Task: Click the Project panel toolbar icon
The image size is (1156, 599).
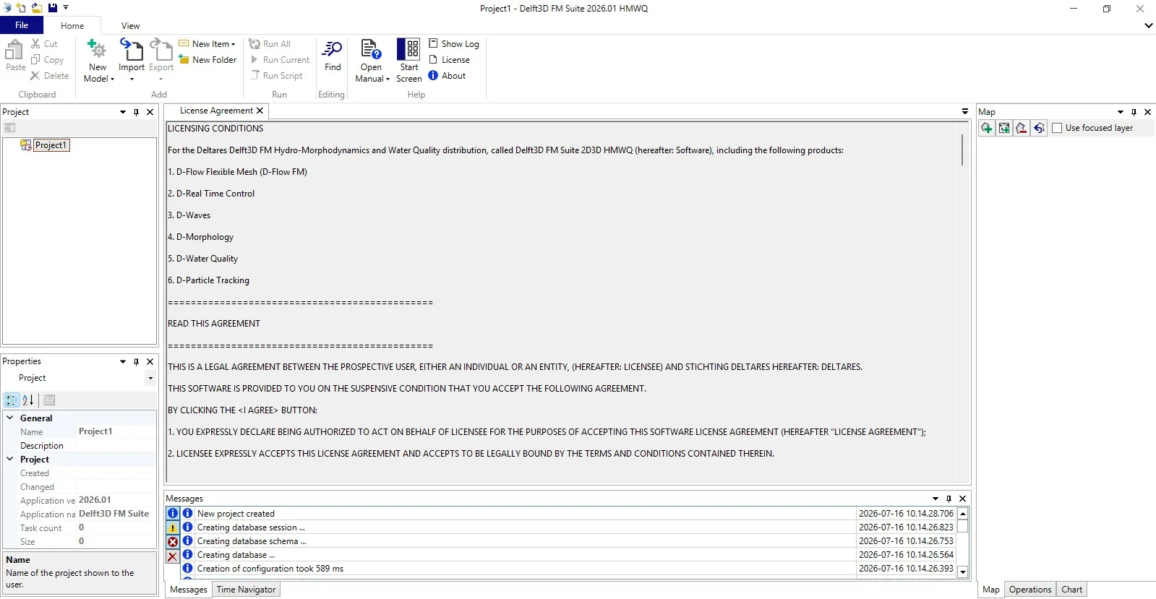Action: click(9, 128)
